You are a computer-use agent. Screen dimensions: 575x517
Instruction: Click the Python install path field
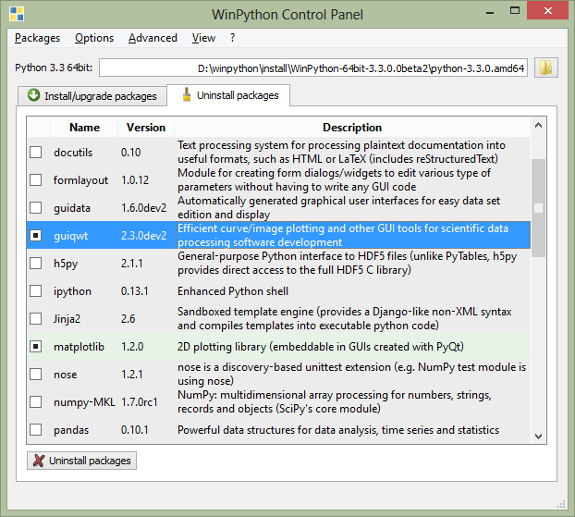[x=313, y=68]
